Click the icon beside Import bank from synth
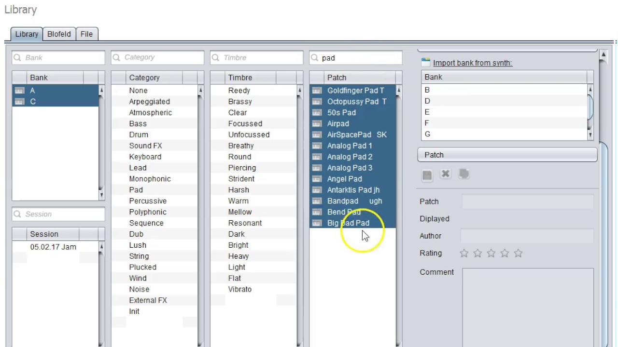 pyautogui.click(x=425, y=62)
